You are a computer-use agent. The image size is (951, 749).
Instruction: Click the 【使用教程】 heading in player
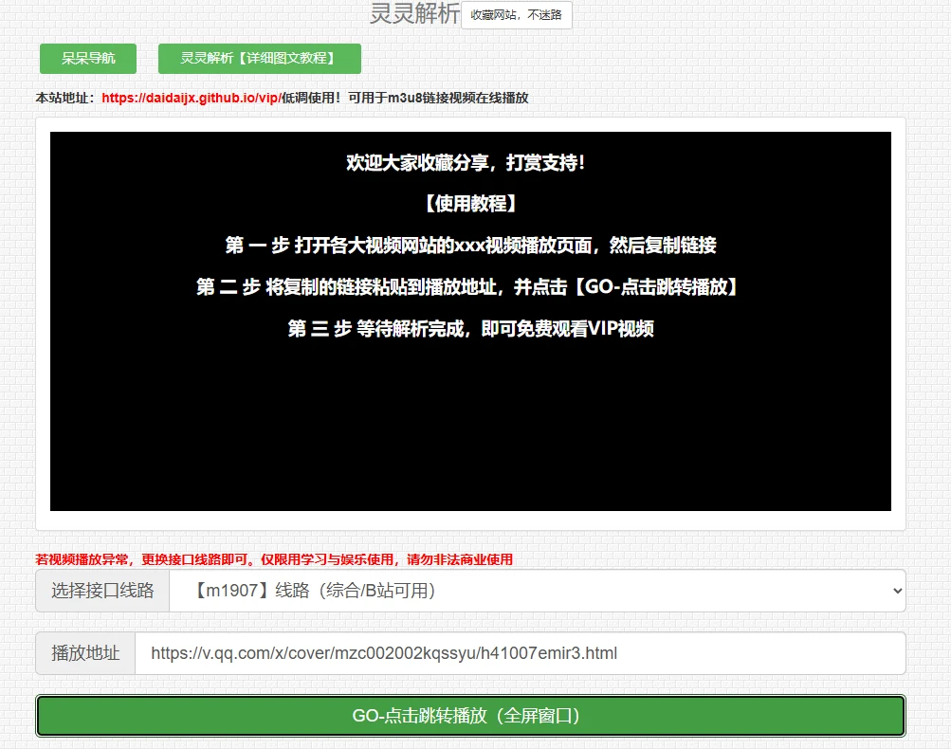pos(470,204)
